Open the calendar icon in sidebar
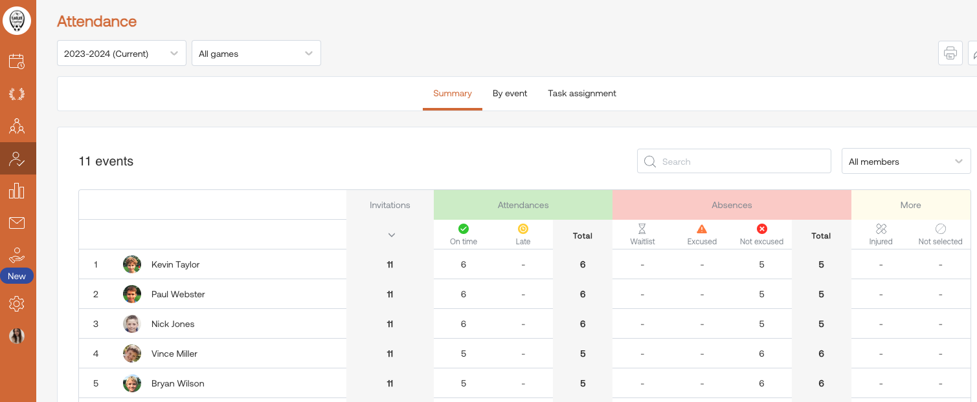The image size is (977, 402). (x=17, y=61)
